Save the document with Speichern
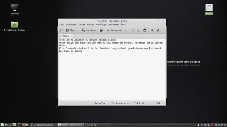 click(x=89, y=30)
